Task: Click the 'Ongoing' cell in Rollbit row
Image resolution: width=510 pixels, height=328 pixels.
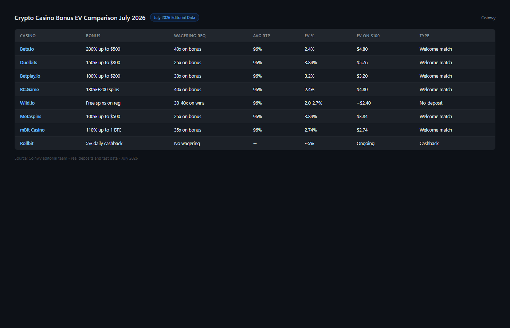Action: click(366, 144)
